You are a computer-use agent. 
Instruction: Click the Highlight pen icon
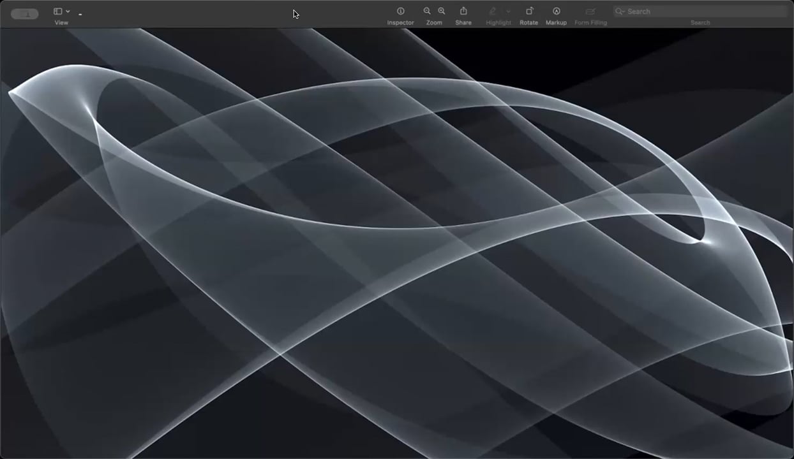493,11
